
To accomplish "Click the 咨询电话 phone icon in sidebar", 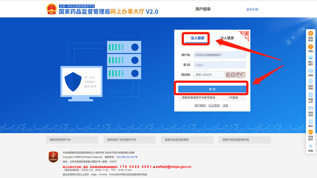I will pyautogui.click(x=310, y=36).
